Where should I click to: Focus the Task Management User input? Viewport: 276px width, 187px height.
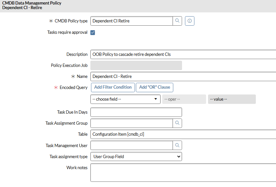[131, 145]
